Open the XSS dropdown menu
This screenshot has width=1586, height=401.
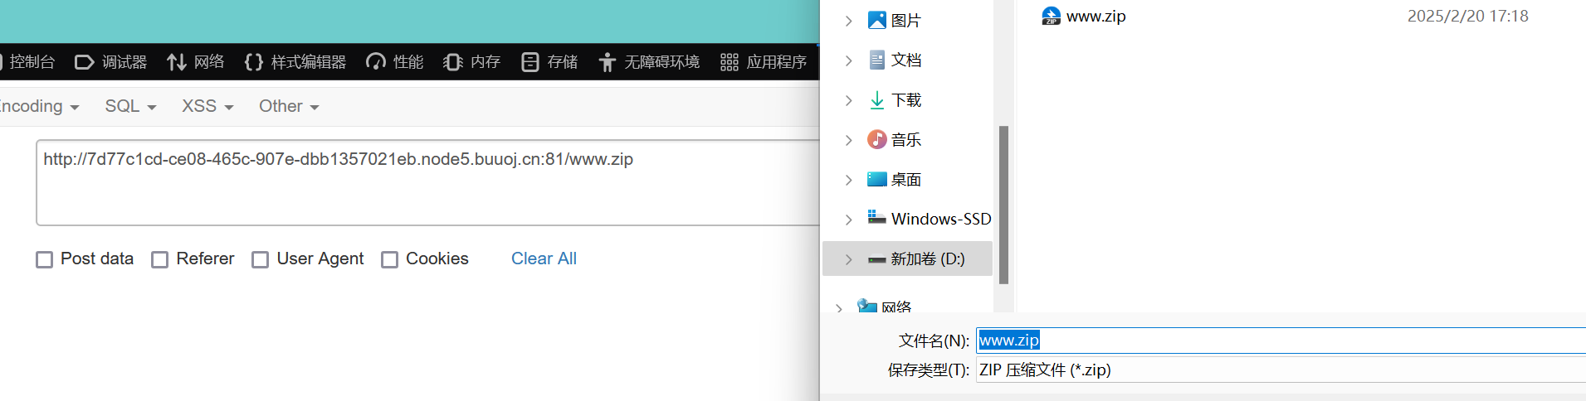coord(207,106)
